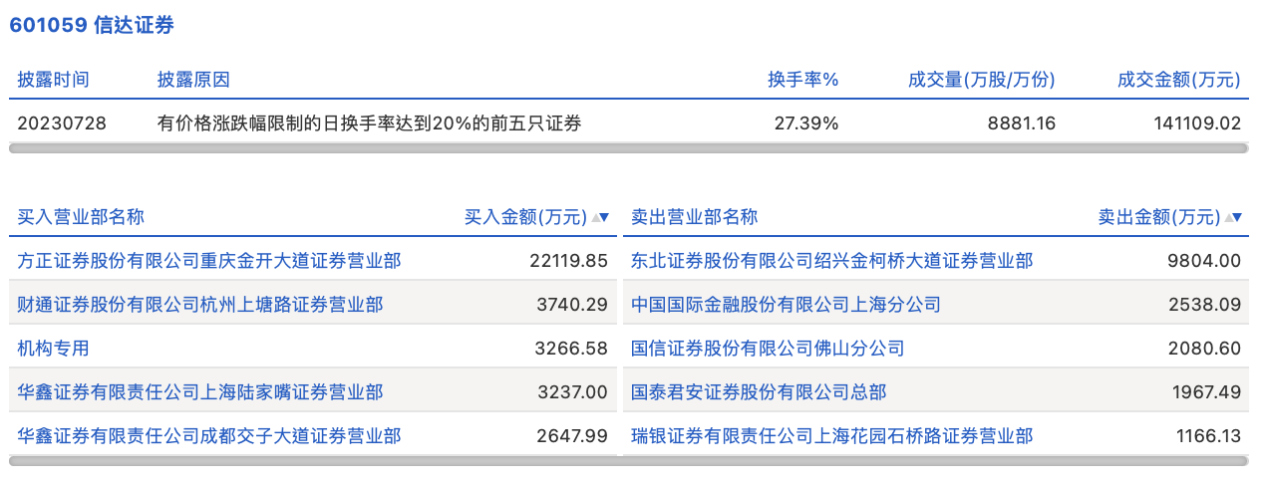
Task: Open the 601059 信达证券 stock title link
Action: point(92,26)
